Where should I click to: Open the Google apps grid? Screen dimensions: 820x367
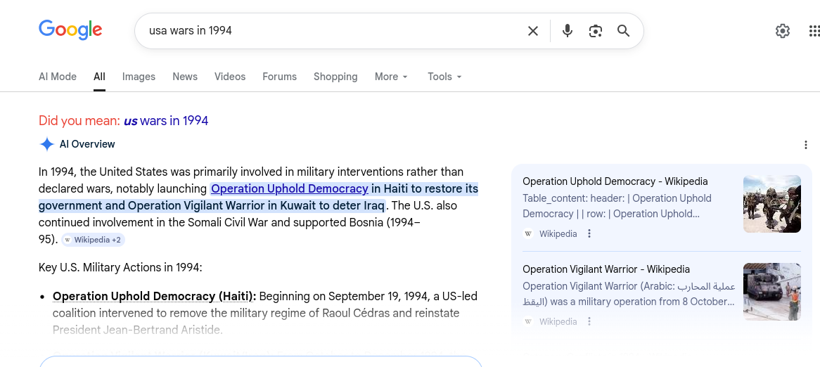(814, 31)
